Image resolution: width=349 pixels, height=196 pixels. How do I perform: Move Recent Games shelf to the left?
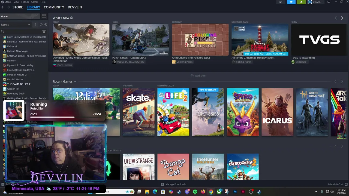coord(336,81)
